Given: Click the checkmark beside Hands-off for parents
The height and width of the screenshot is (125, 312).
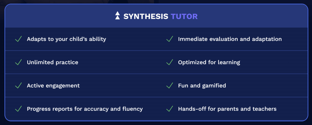Looking at the screenshot, I should coord(169,109).
